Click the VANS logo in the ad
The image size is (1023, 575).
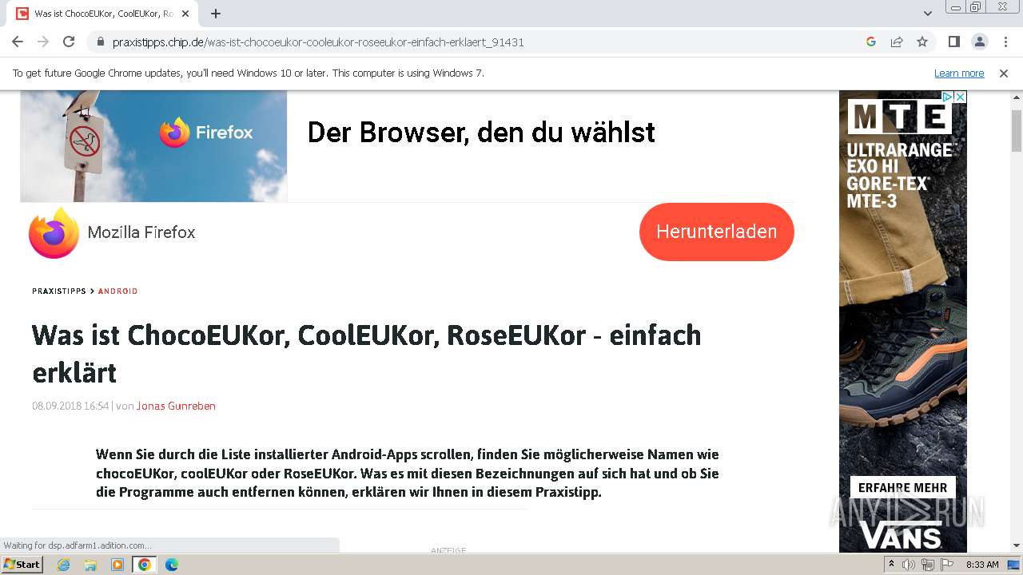click(x=902, y=535)
